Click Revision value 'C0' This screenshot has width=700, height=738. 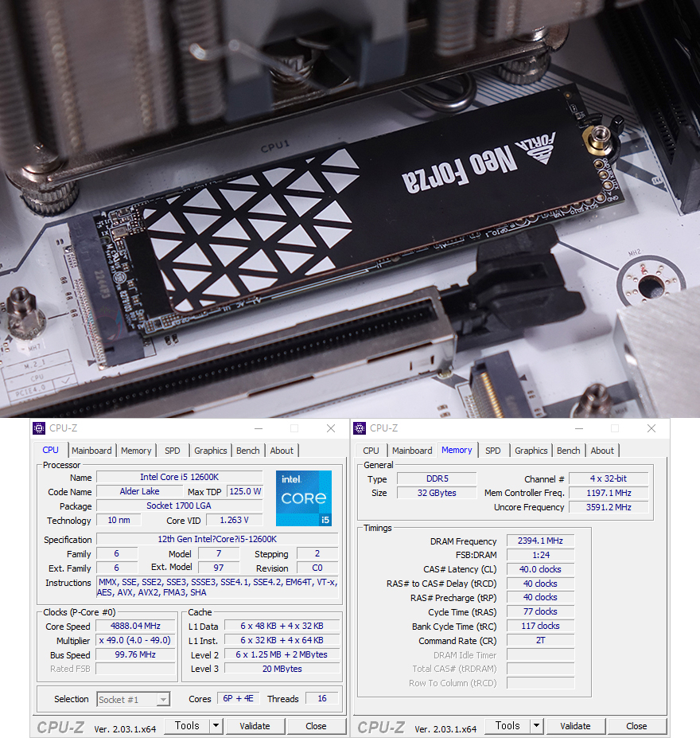coord(317,568)
